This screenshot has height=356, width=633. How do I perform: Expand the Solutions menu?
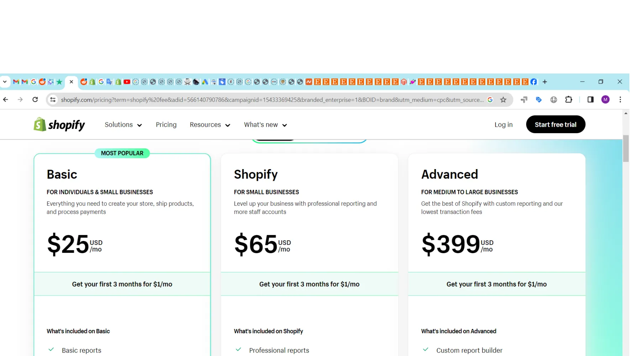pyautogui.click(x=123, y=125)
